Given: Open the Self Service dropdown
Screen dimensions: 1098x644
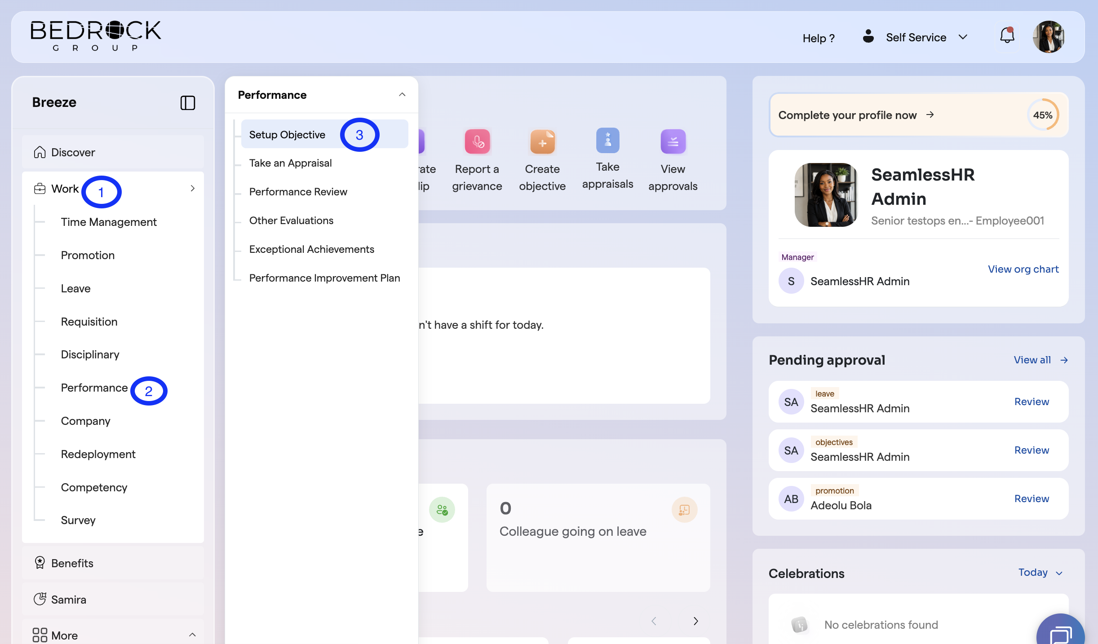Looking at the screenshot, I should pyautogui.click(x=916, y=37).
